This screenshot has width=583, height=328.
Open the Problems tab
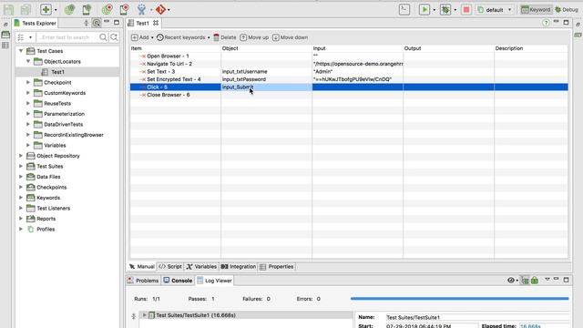click(143, 281)
